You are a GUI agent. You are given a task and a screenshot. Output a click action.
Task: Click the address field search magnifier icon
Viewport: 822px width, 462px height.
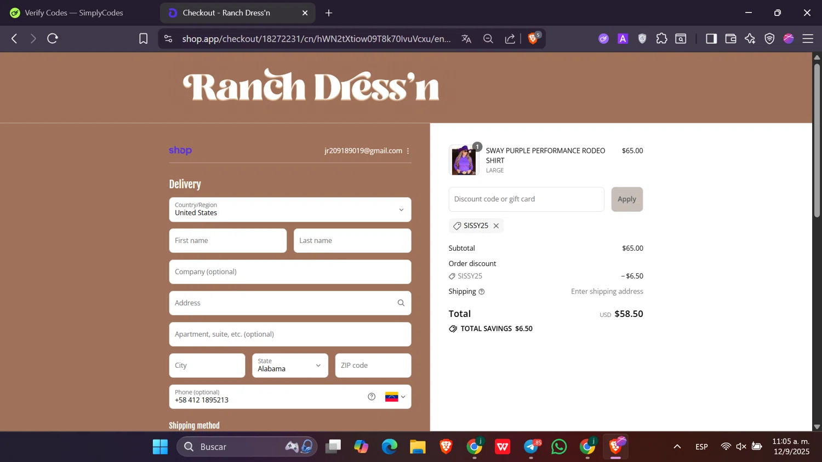pos(401,303)
